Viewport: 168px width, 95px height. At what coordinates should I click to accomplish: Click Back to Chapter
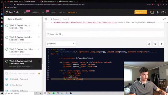click(14, 19)
